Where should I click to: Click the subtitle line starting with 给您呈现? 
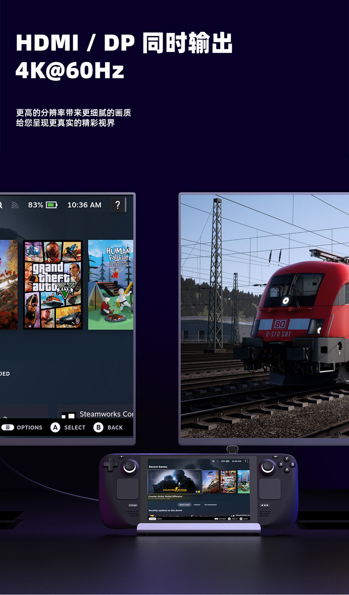pyautogui.click(x=65, y=123)
